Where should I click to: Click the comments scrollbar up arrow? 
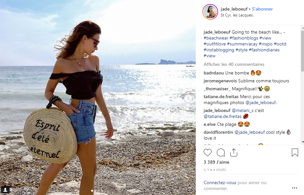pyautogui.click(x=302, y=28)
